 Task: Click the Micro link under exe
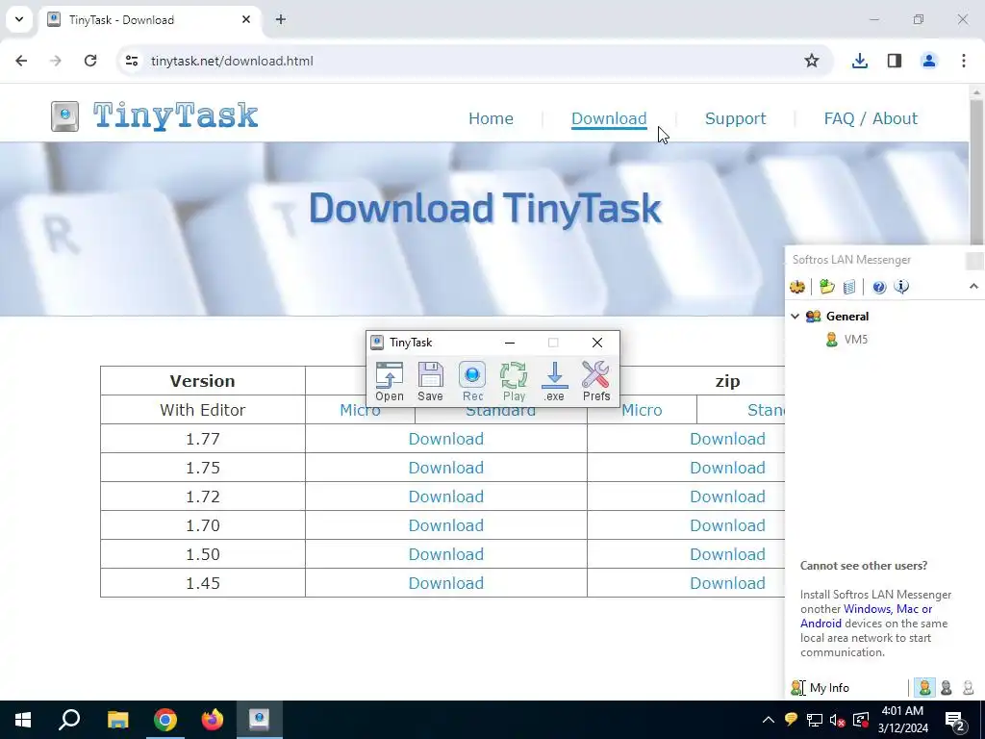point(360,412)
